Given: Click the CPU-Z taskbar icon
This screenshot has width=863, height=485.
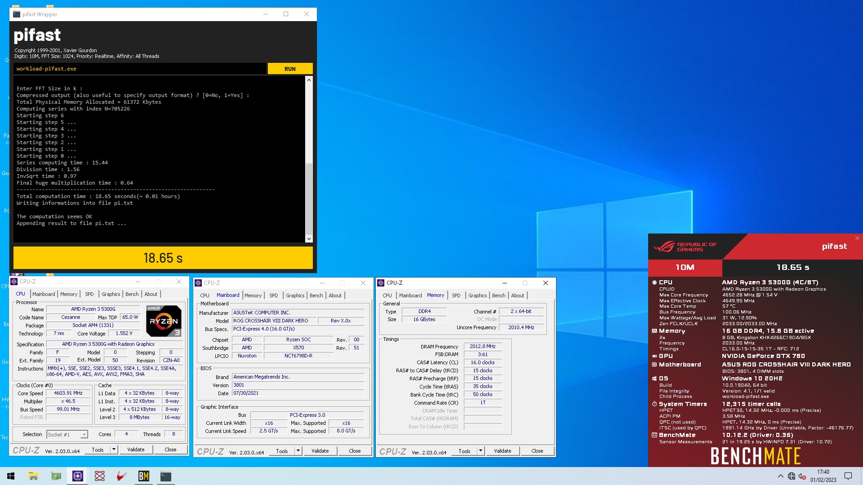Looking at the screenshot, I should click(77, 476).
